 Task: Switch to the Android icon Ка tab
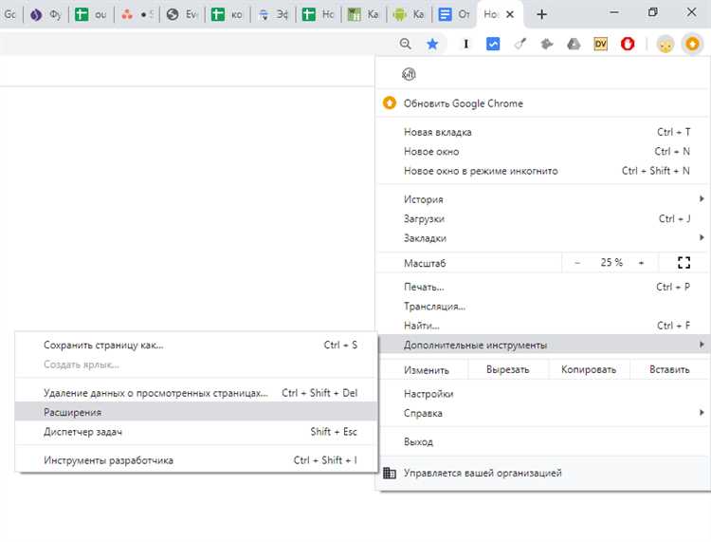(409, 14)
